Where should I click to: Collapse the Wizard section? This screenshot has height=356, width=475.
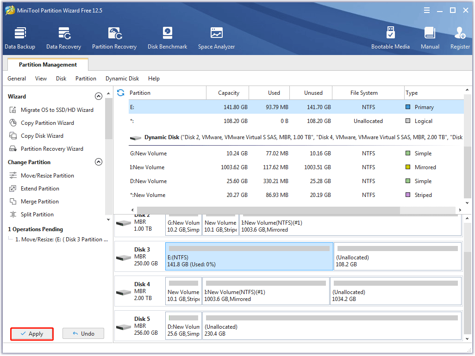[x=99, y=96]
